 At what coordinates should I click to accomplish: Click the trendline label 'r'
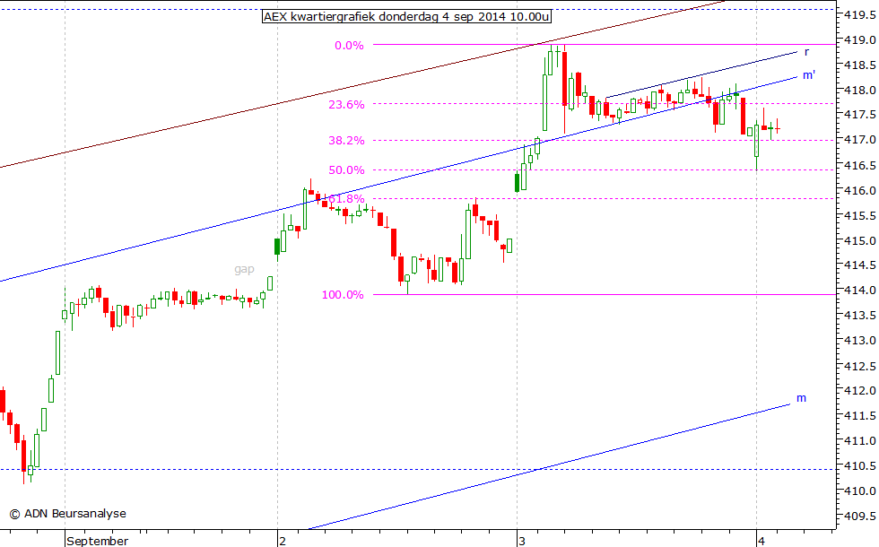pos(806,52)
